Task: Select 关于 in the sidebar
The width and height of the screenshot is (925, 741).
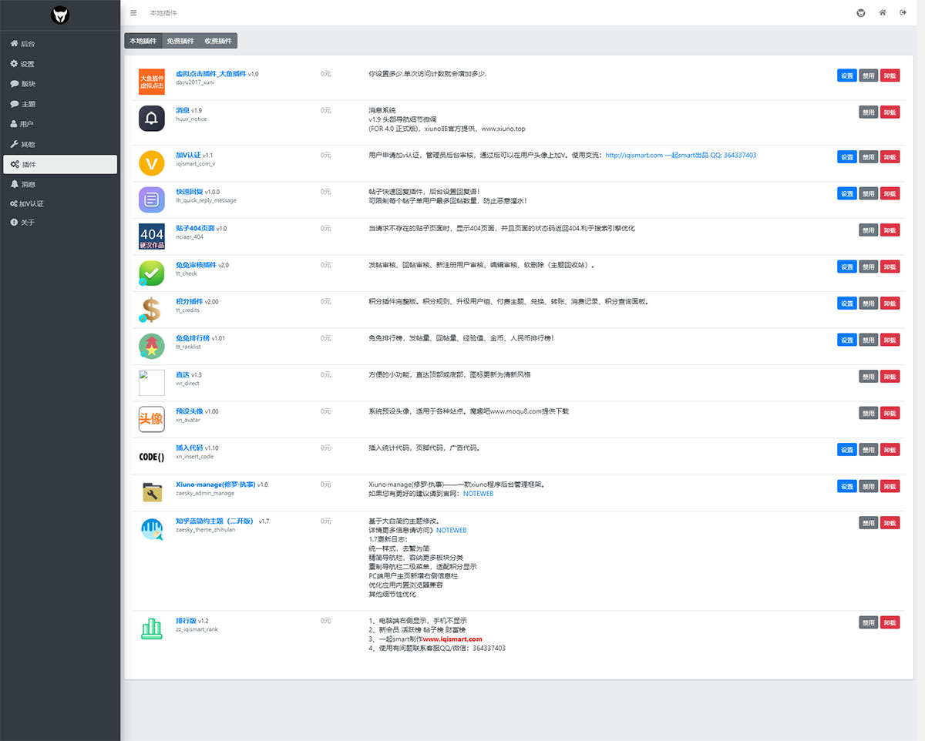Action: 27,223
